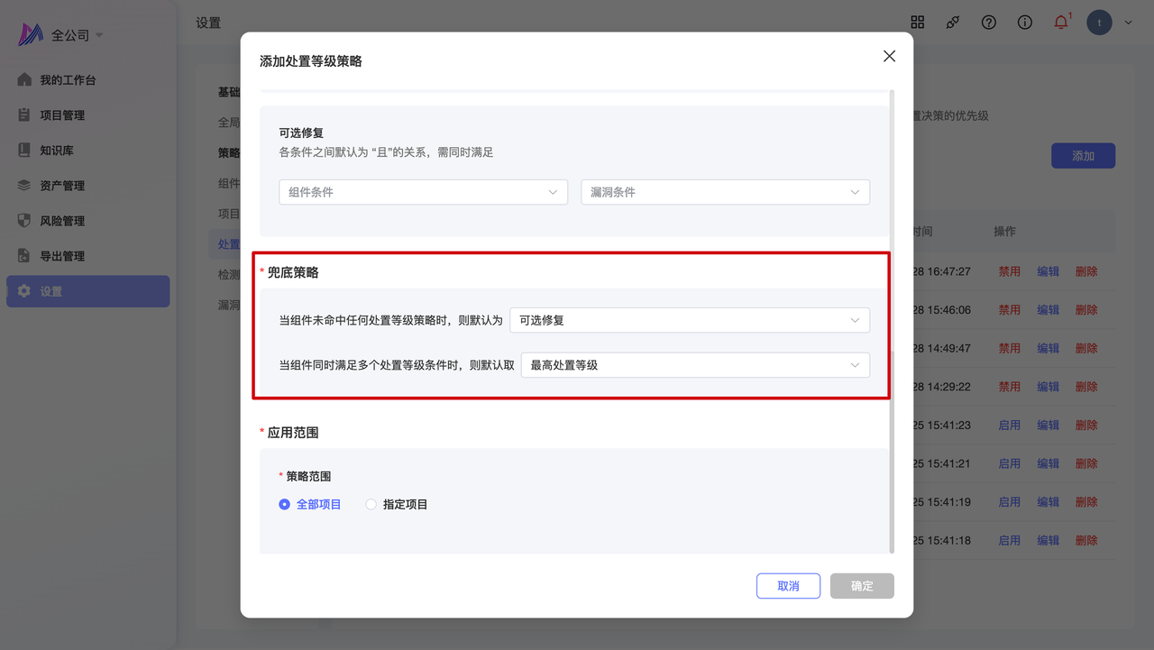Select the 指定项目 radio button
This screenshot has height=650, width=1154.
tap(371, 505)
